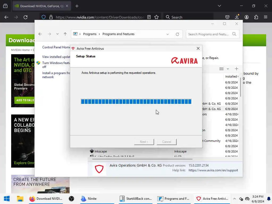272x204 pixels.
Task: Switch to Programs and Features taskbar item
Action: pos(173,199)
